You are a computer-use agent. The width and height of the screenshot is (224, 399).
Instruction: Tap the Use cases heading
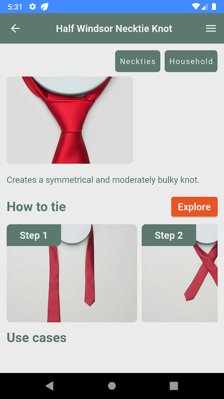[36, 338]
